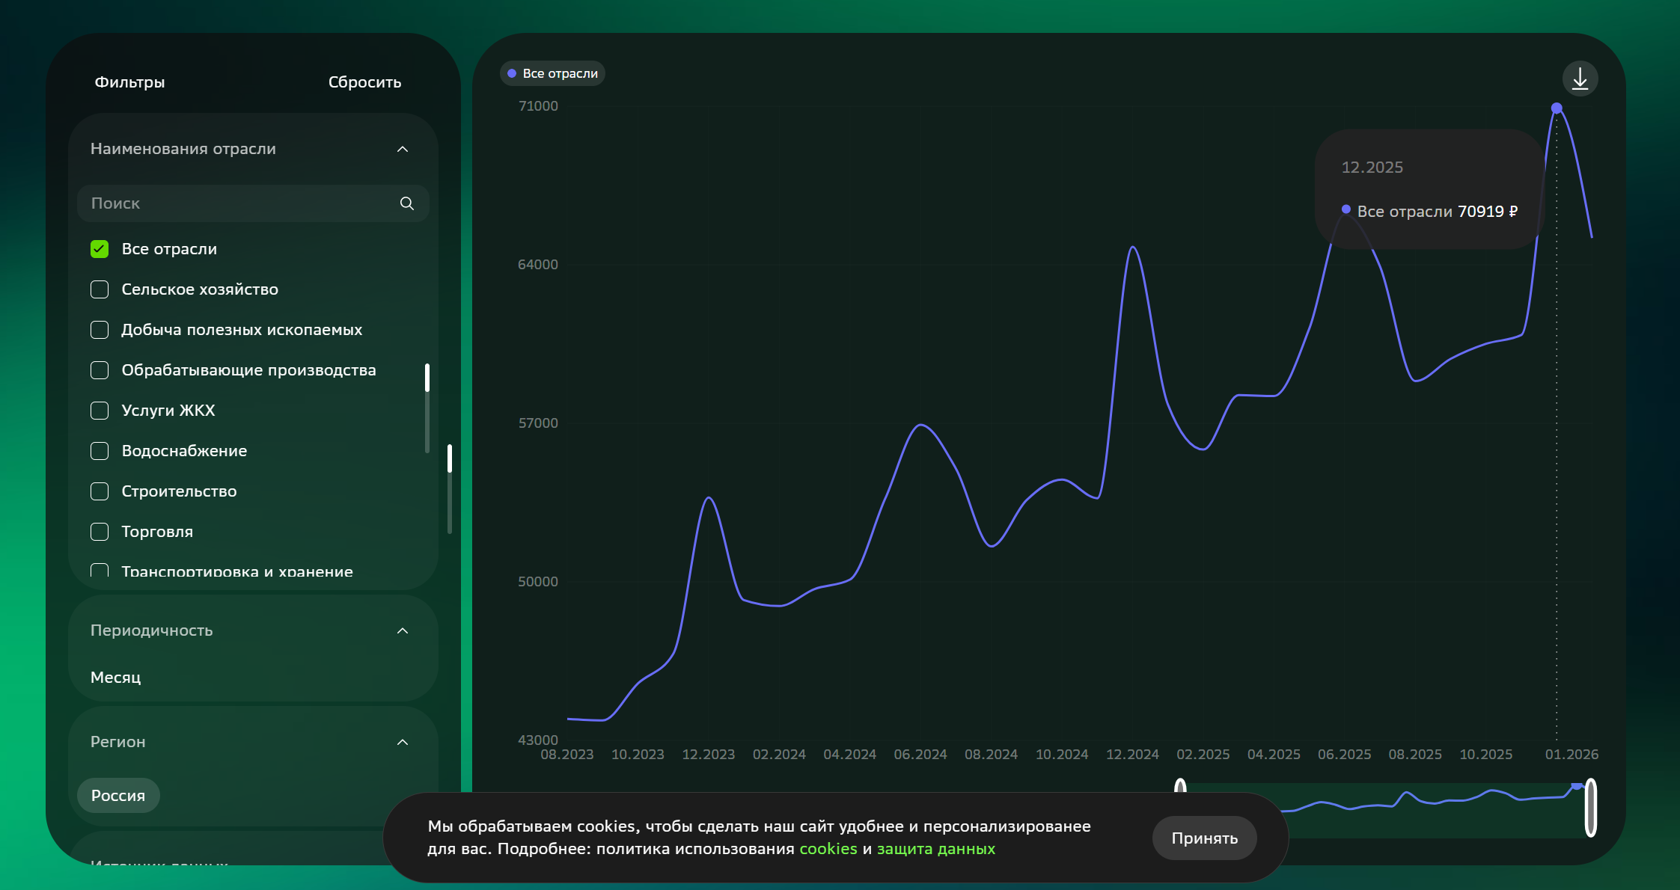The width and height of the screenshot is (1680, 890).
Task: Select the 'Строительство' checkbox
Action: coord(100,491)
